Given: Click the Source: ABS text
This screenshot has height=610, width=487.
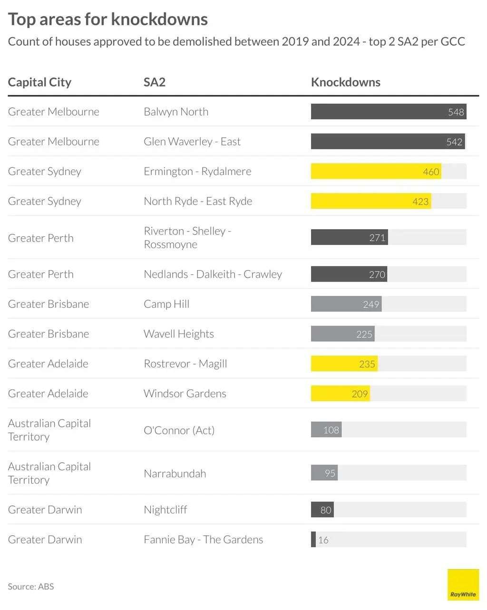Looking at the screenshot, I should tap(31, 586).
